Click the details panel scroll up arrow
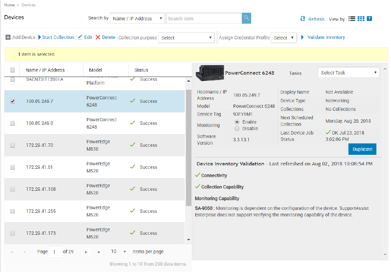The width and height of the screenshot is (391, 272). (385, 69)
